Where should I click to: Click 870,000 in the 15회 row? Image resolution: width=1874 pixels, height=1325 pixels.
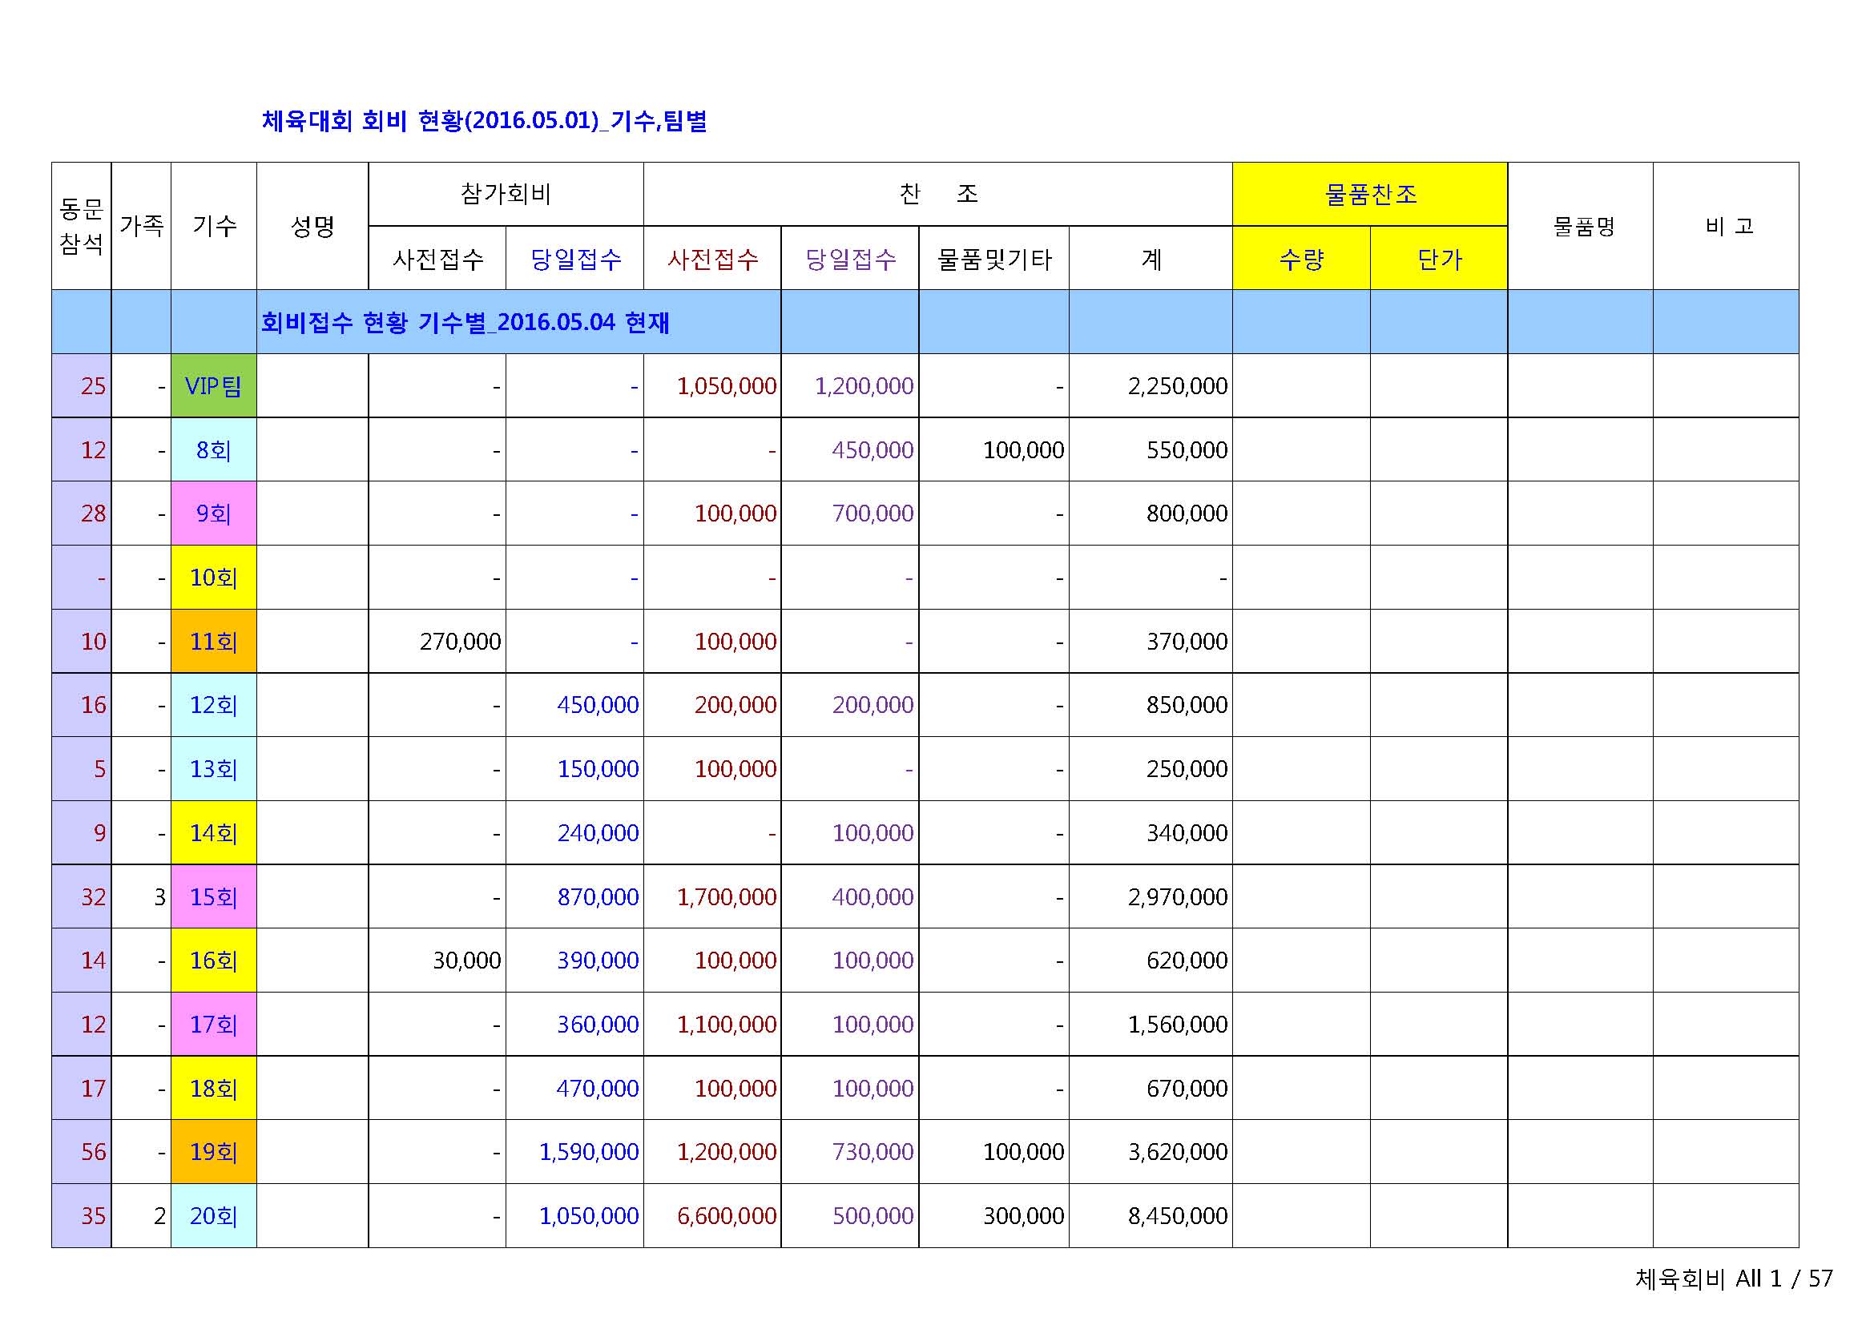click(598, 896)
